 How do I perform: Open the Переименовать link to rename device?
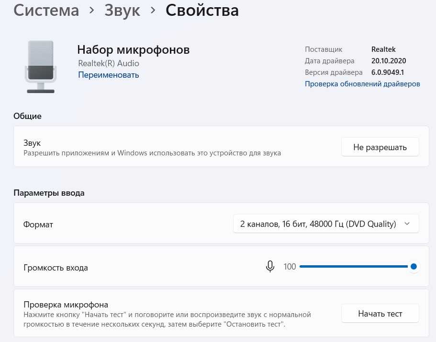(108, 75)
